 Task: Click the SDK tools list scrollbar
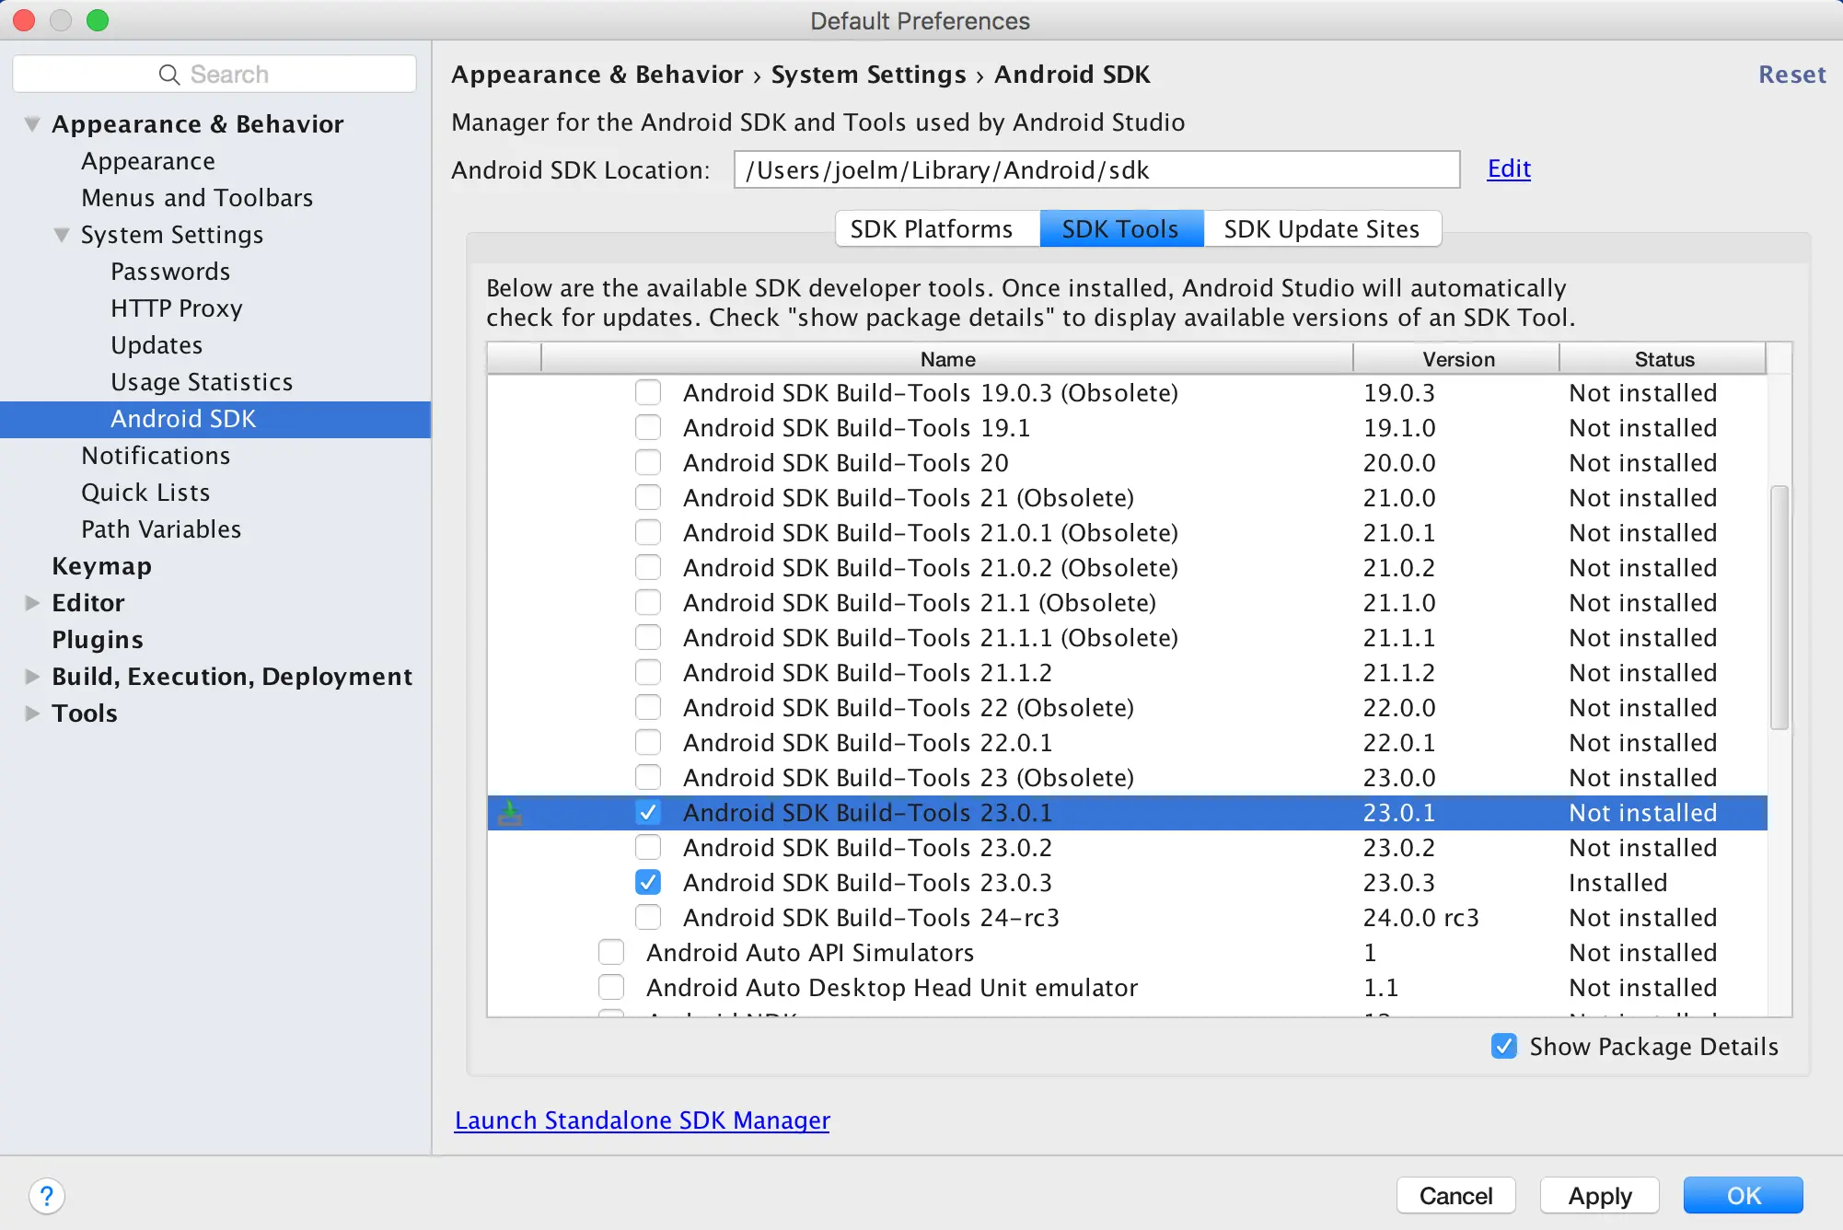point(1779,608)
